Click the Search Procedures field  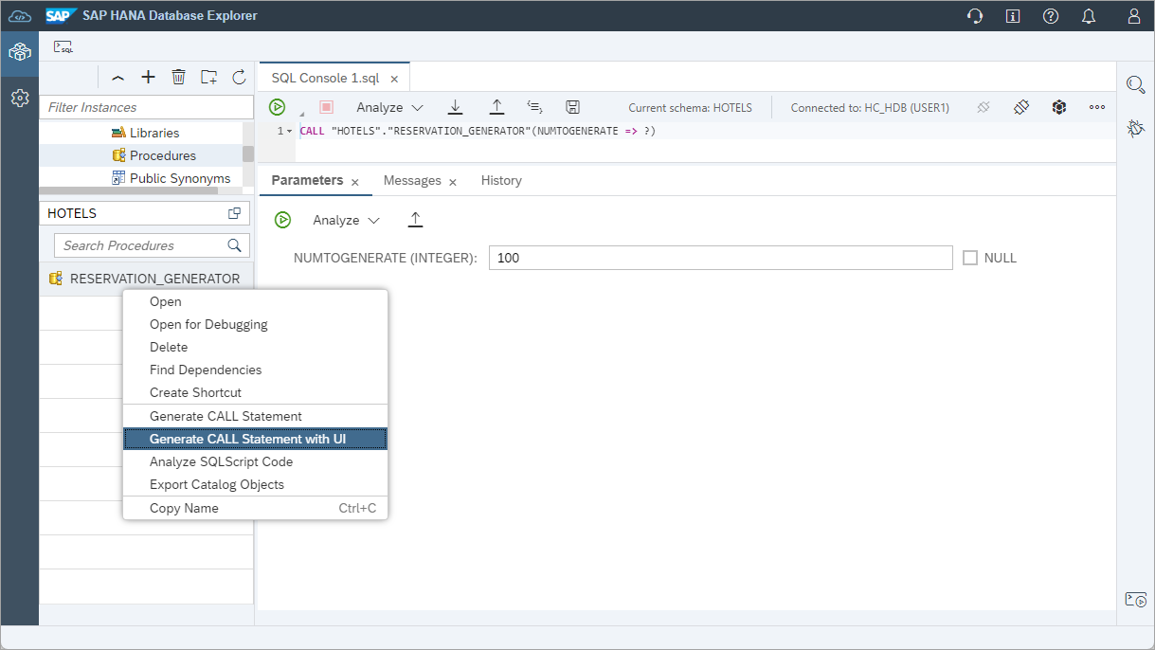click(x=152, y=245)
